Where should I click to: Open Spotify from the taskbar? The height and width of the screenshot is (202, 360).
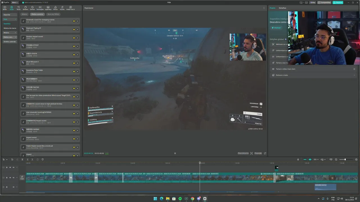(180, 199)
